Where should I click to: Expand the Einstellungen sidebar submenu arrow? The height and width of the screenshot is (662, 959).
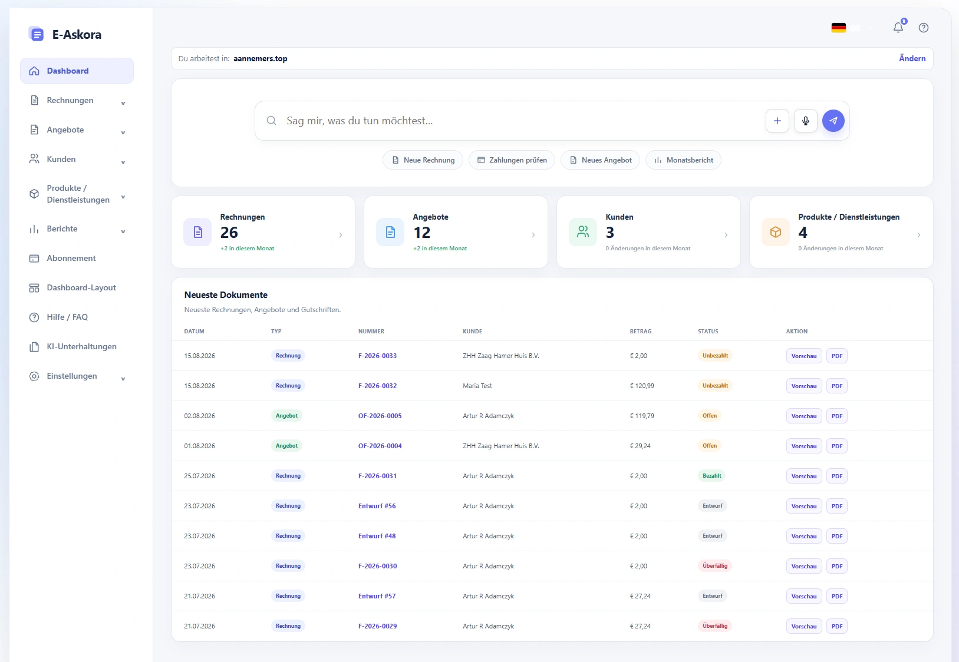point(123,379)
